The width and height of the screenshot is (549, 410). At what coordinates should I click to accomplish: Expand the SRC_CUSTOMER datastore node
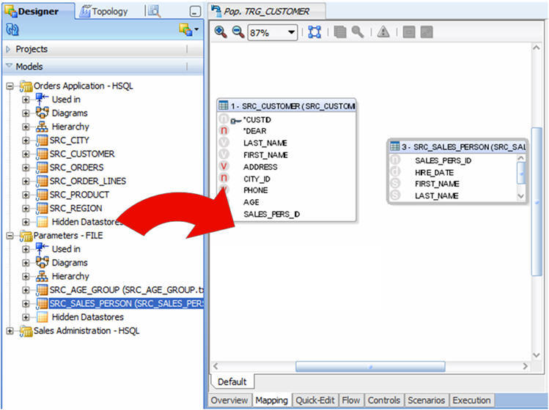pyautogui.click(x=26, y=154)
